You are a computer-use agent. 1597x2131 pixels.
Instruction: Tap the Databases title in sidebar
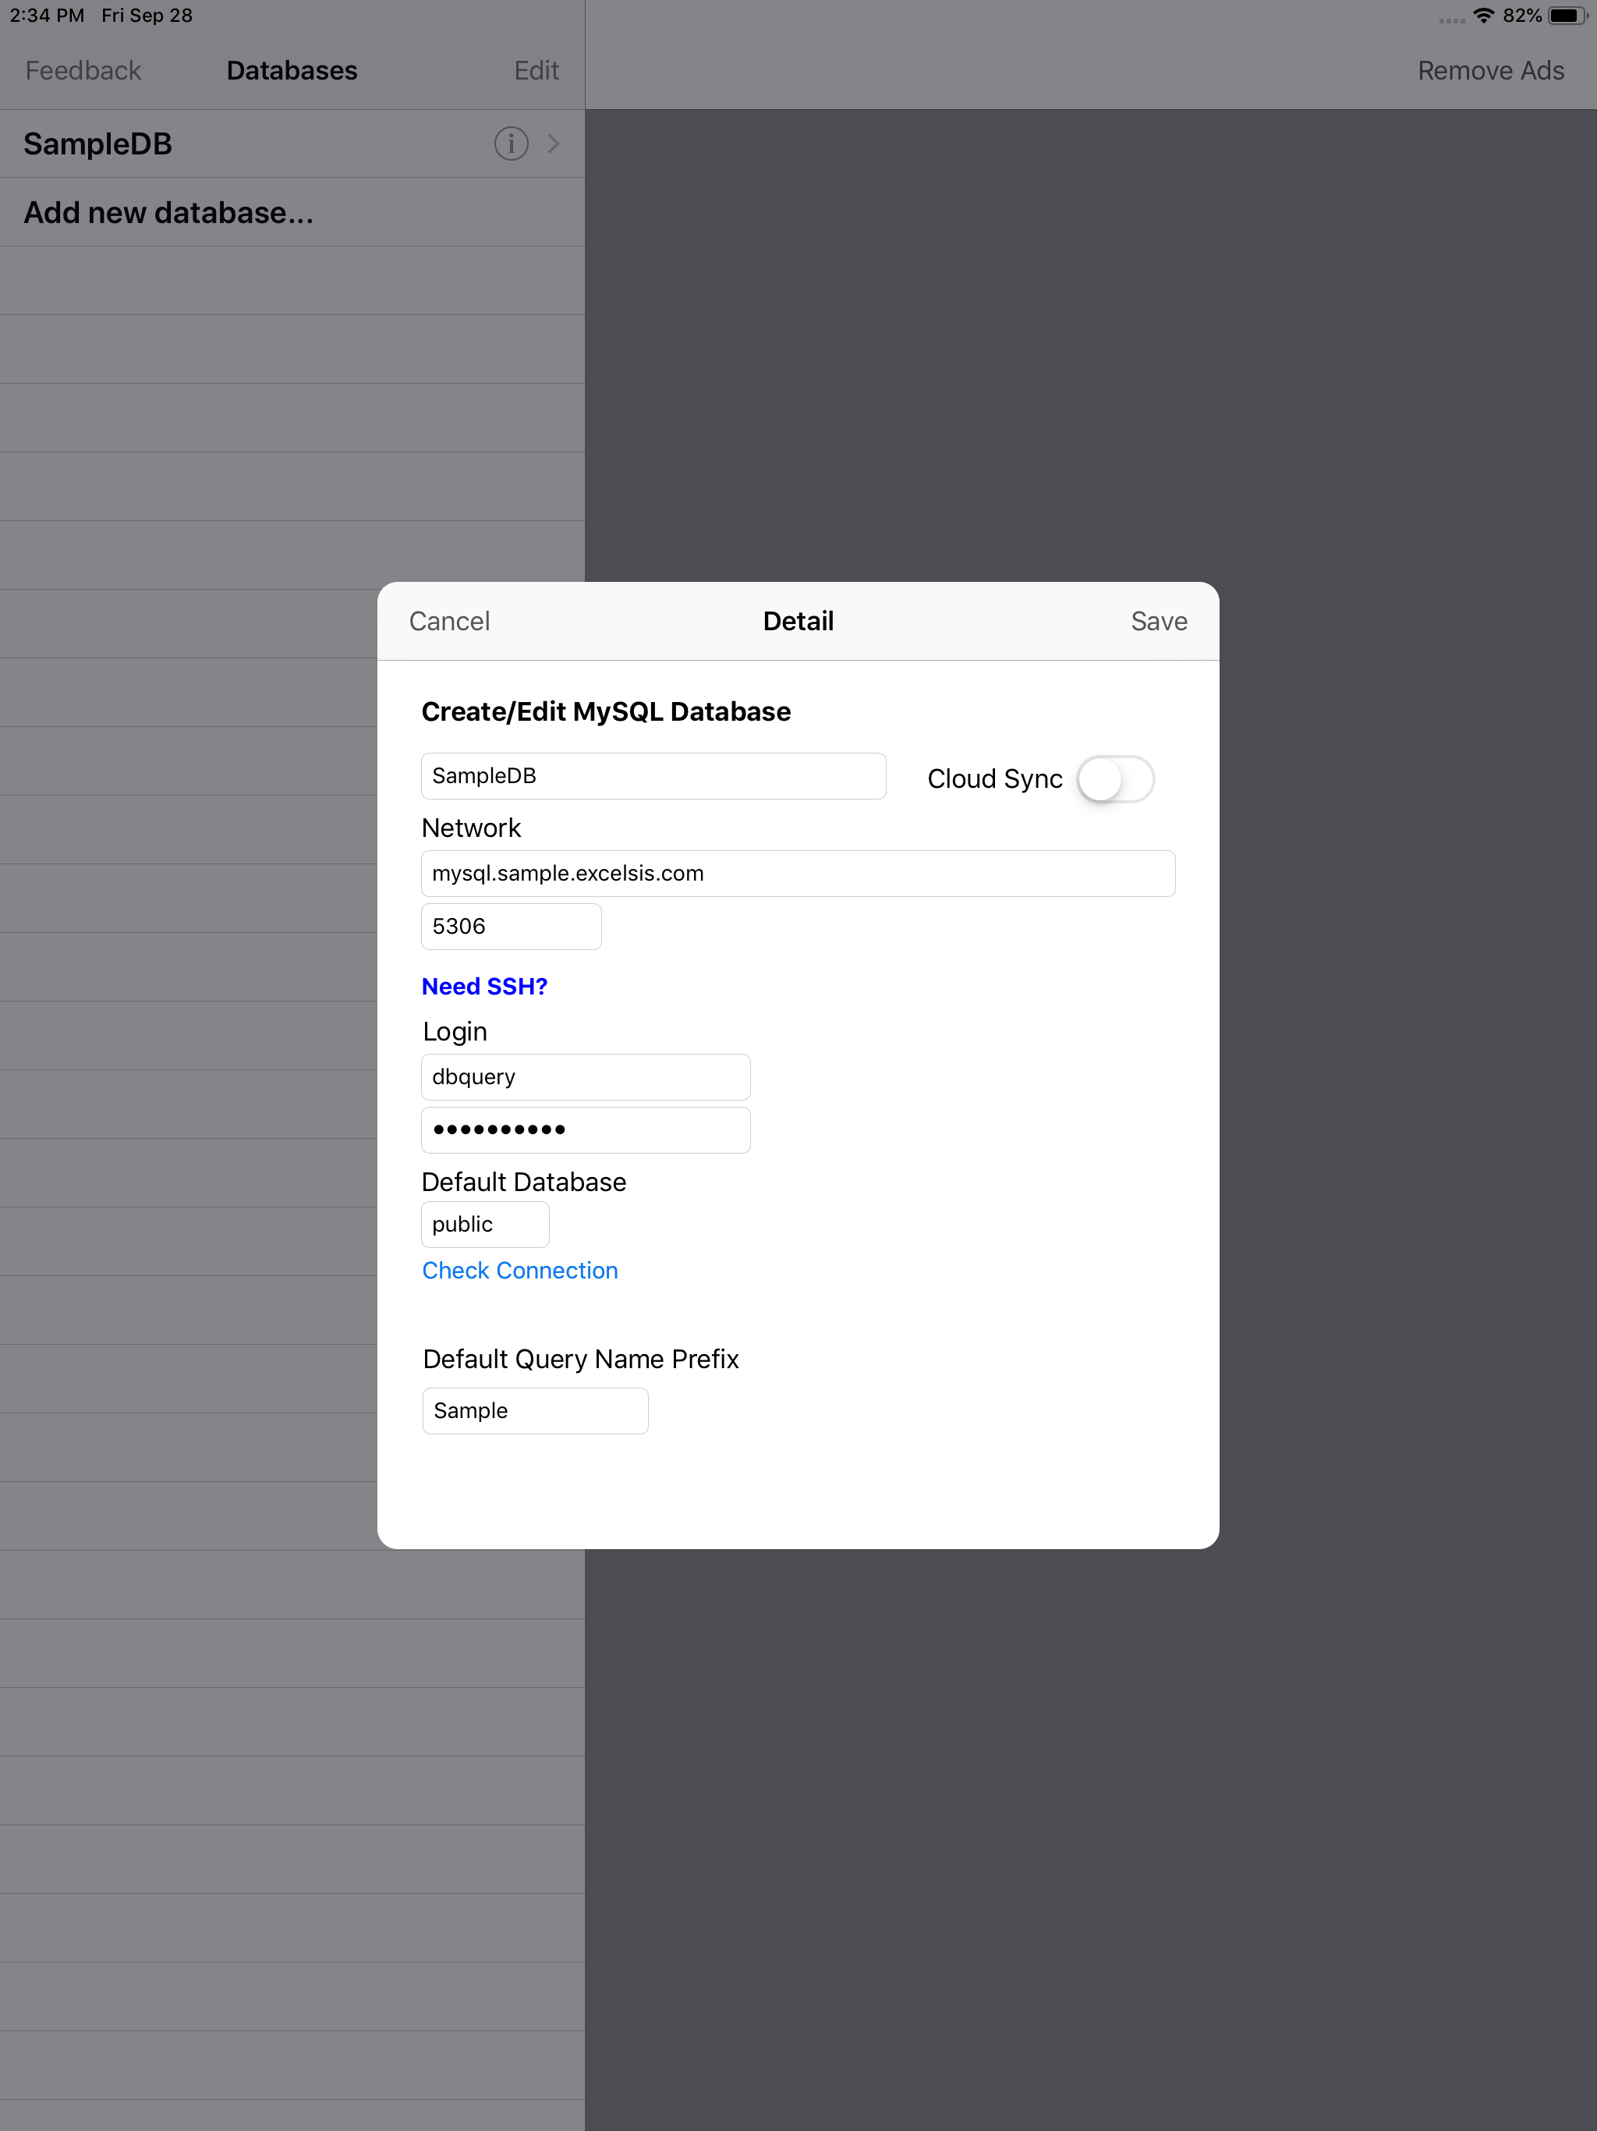click(292, 70)
